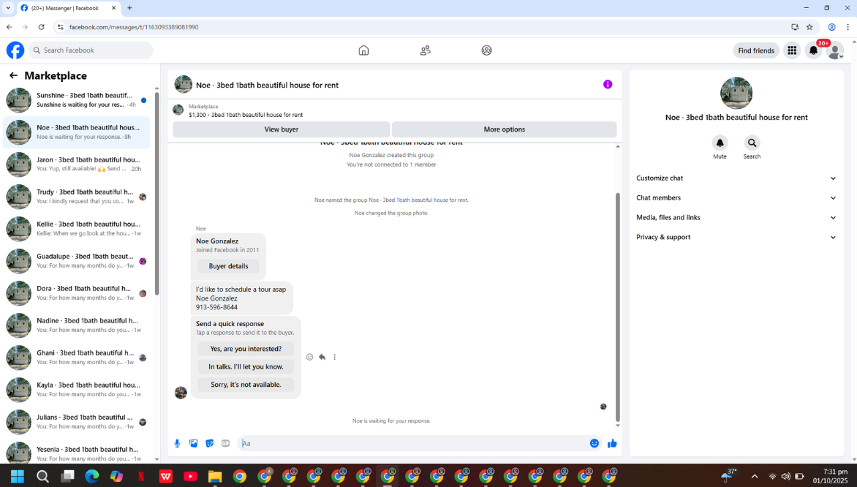Open the browser three-dot menu
The width and height of the screenshot is (857, 487).
(x=847, y=27)
